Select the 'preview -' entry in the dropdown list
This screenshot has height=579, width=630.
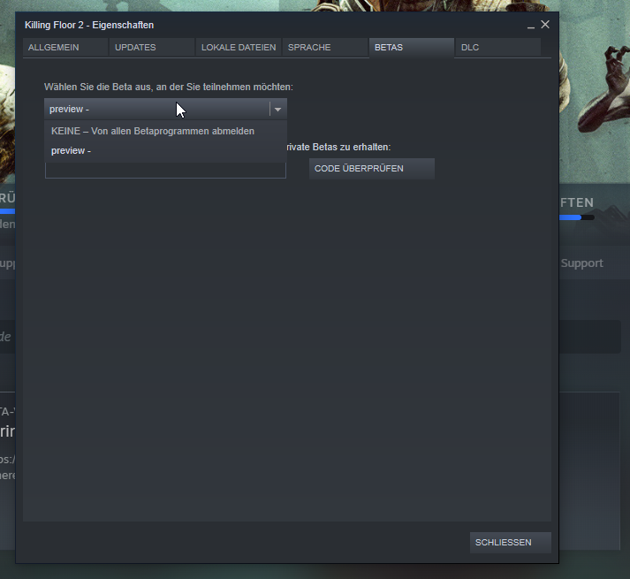point(72,150)
